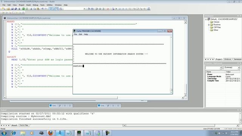Open the Edit menu in Studio
242x136 pixels.
(x=9, y=5)
